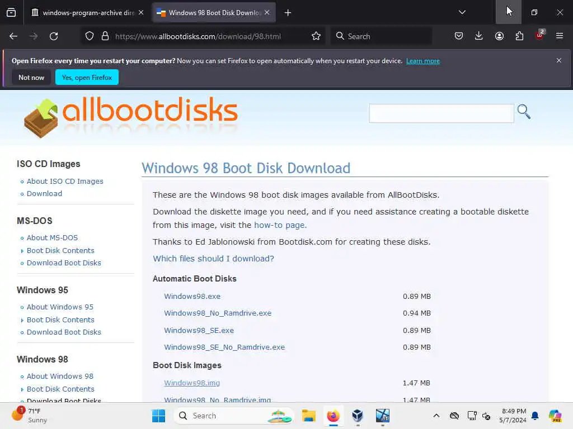Open Extensions puzzle icon
573x429 pixels.
[519, 36]
